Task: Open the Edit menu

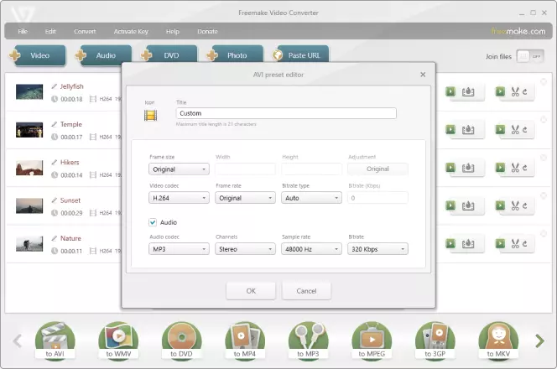Action: coord(50,31)
